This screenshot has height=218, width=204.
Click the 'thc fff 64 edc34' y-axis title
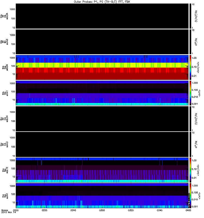pyautogui.click(x=4, y=119)
